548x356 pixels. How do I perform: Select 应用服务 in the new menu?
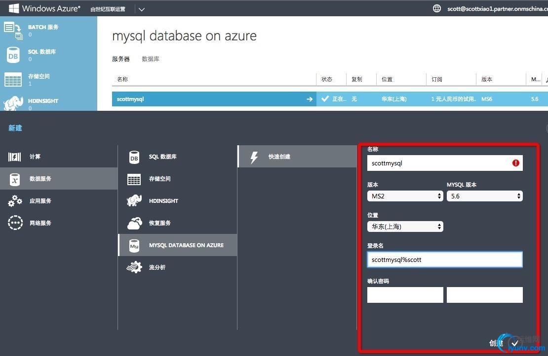59,201
